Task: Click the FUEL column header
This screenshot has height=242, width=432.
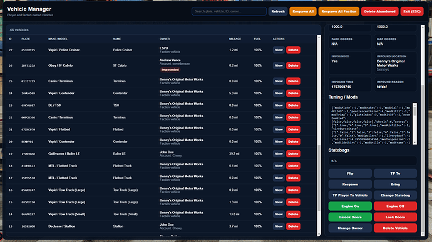Action: (x=257, y=39)
